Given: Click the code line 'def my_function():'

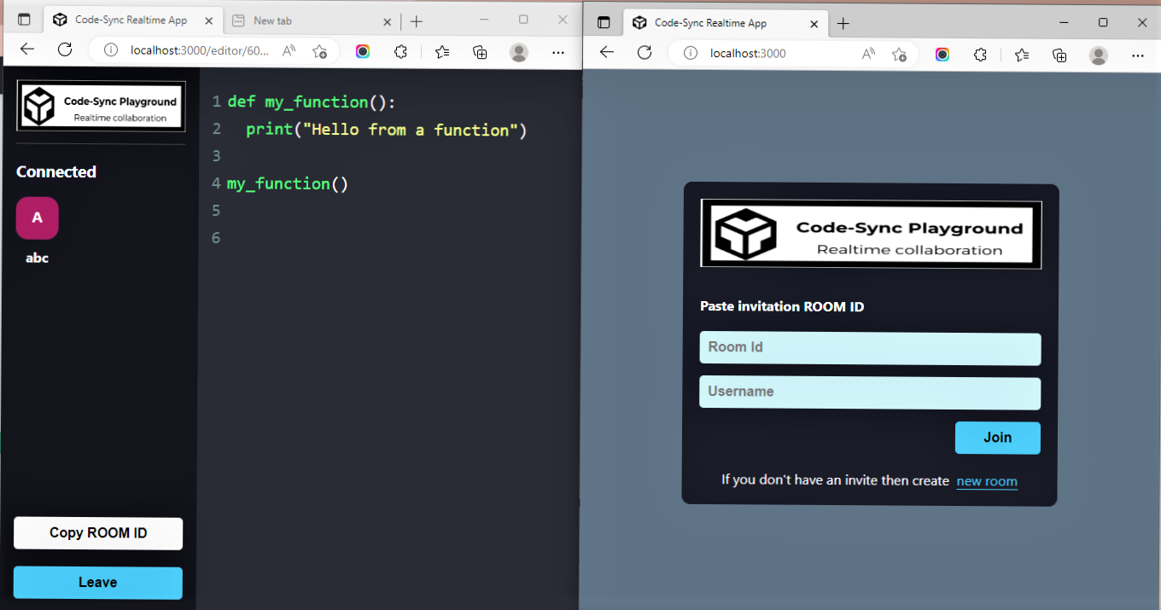Looking at the screenshot, I should (312, 102).
